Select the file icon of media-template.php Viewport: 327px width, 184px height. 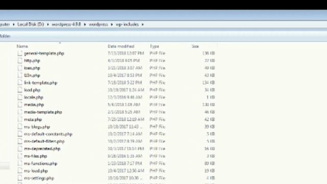pyautogui.click(x=20, y=112)
